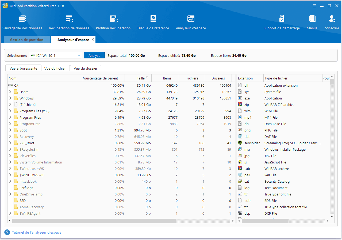Expand the Program Files (x86) folder

[x=10, y=111]
